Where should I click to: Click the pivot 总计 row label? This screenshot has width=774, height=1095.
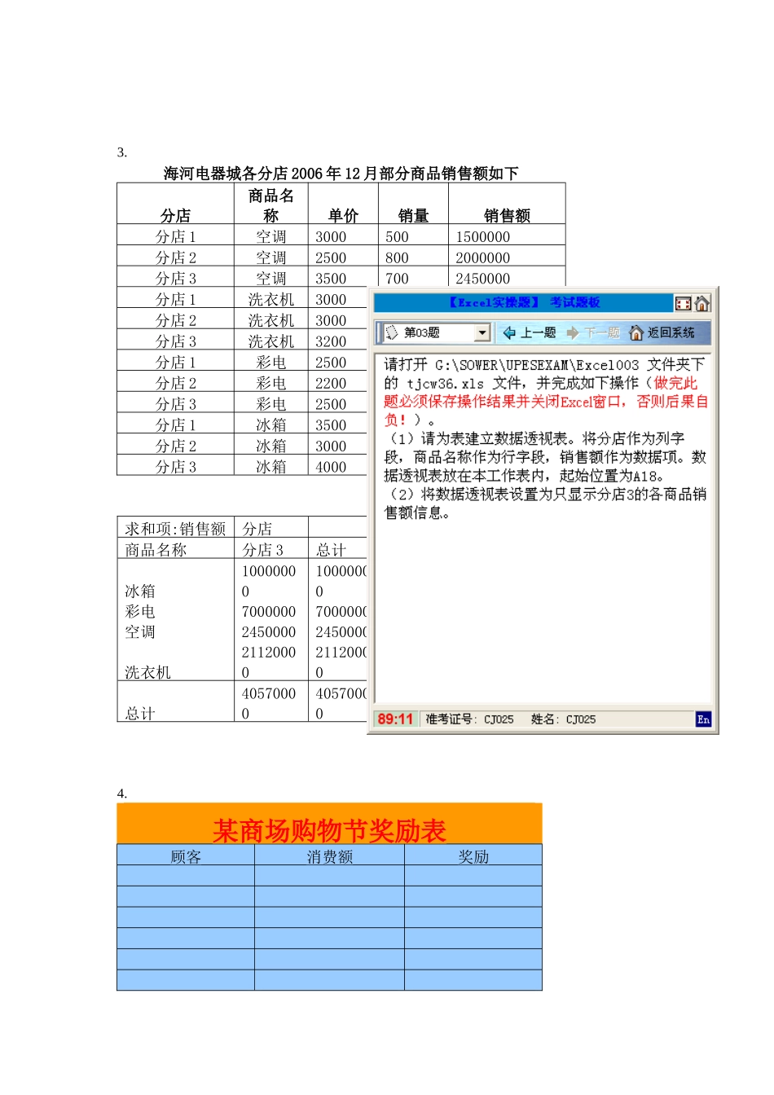tap(140, 714)
